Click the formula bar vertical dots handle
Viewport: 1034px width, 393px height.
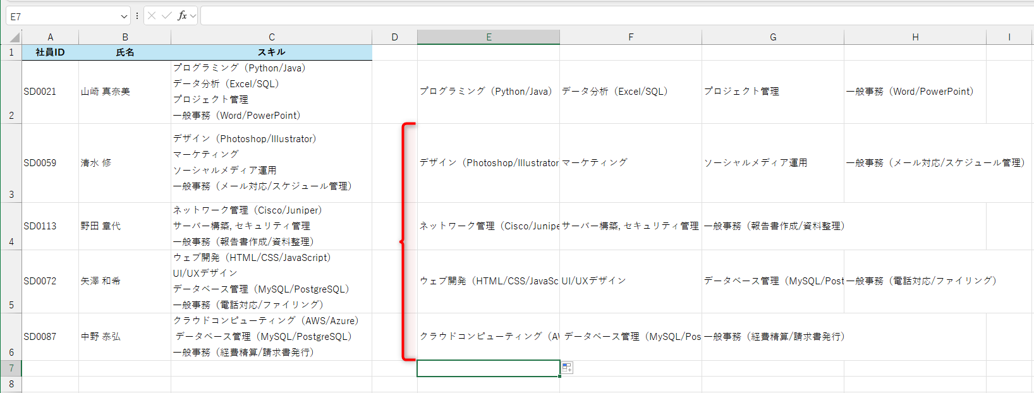(137, 16)
